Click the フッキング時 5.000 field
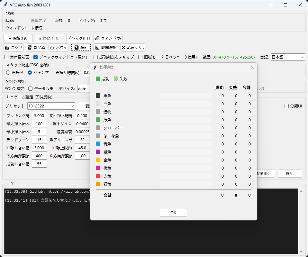Viewport: 308px width, 257px height. coord(39,116)
